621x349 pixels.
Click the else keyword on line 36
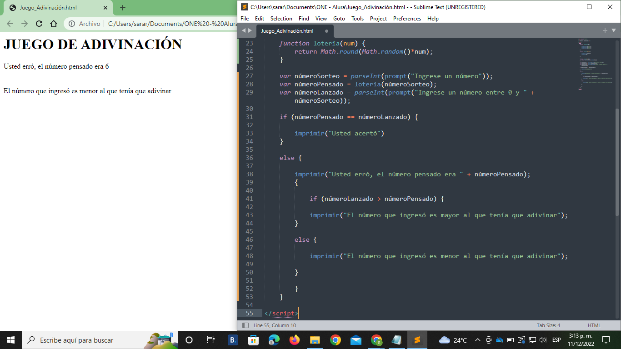(x=287, y=158)
